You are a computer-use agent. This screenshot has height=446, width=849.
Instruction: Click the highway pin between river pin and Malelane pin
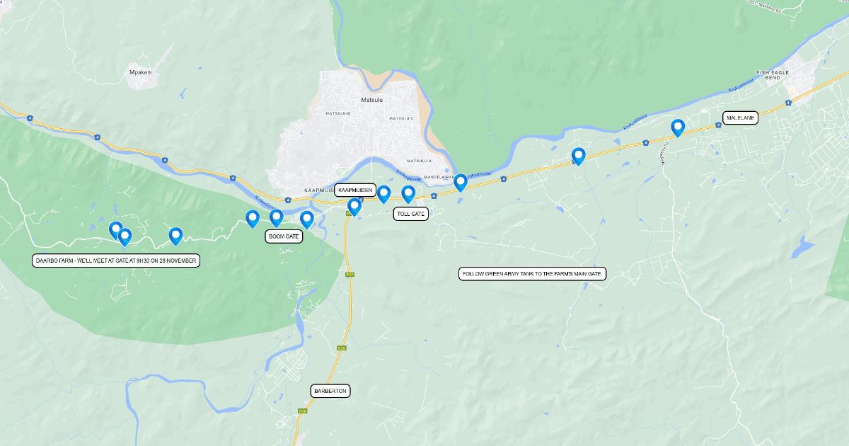tap(579, 156)
